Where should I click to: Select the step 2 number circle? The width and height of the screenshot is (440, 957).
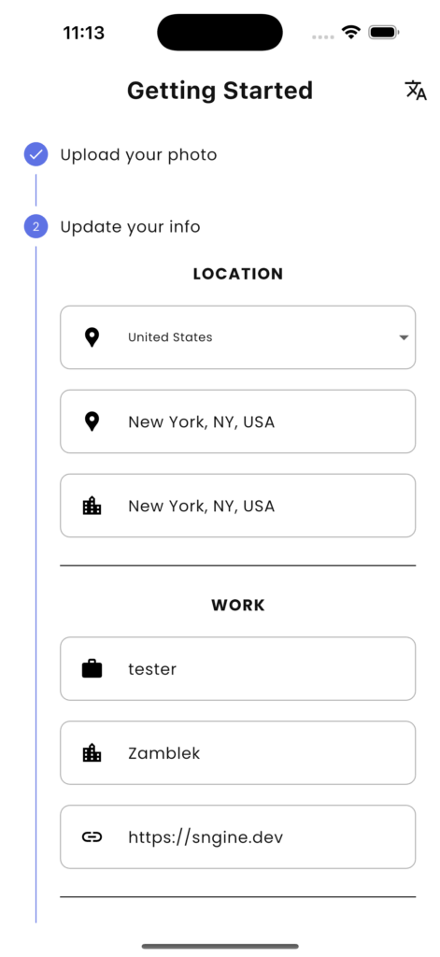pyautogui.click(x=36, y=226)
